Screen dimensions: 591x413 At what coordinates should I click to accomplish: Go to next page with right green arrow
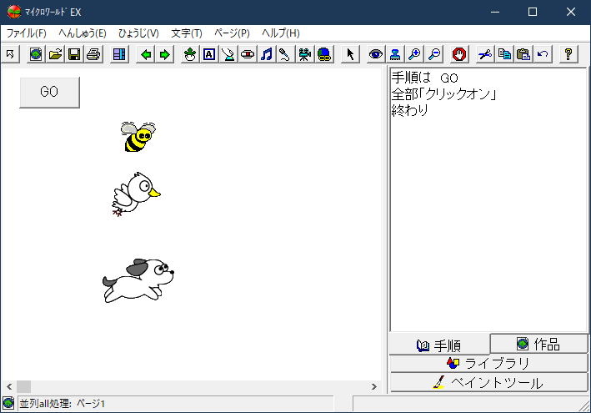click(x=165, y=54)
